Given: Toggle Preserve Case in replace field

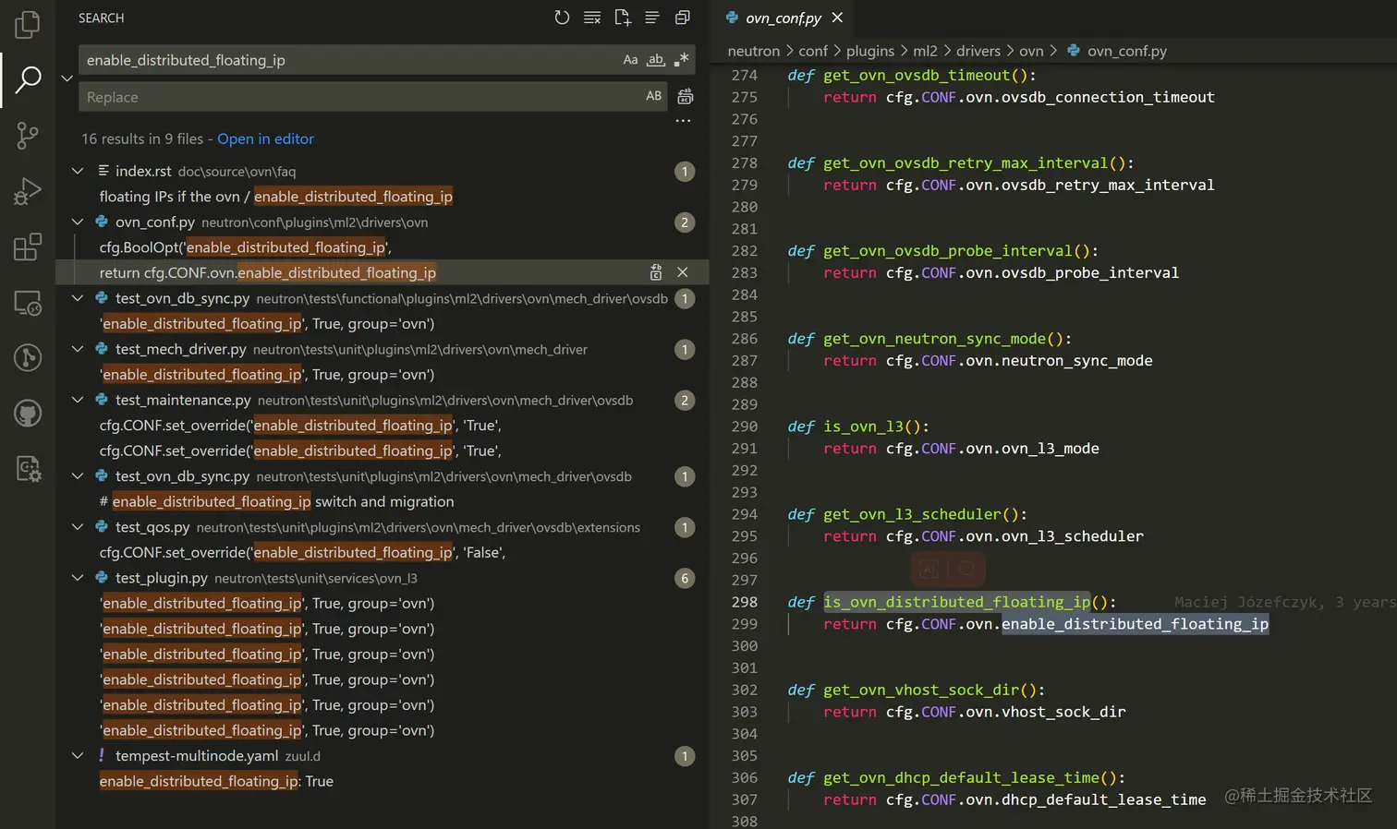Looking at the screenshot, I should coord(654,96).
